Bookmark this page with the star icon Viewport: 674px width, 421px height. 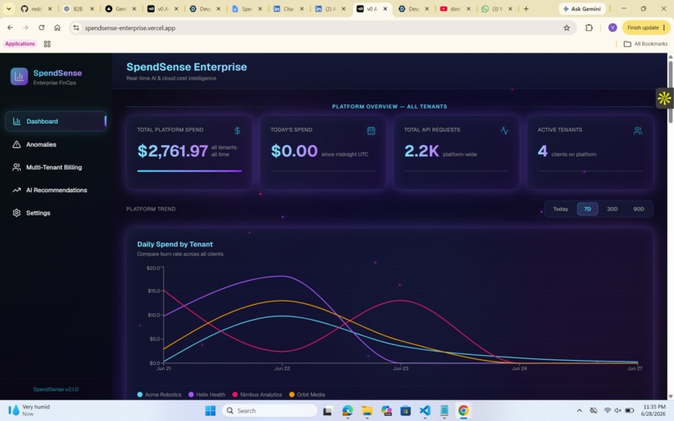point(566,28)
